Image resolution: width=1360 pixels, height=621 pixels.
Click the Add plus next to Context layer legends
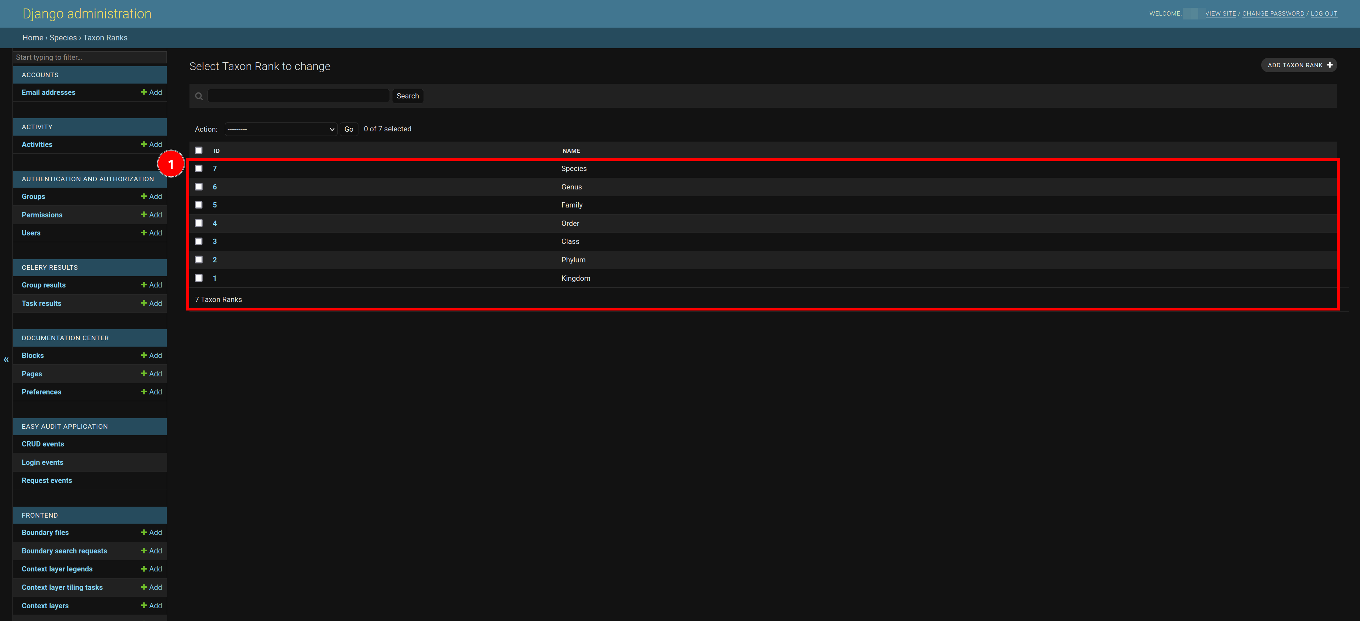pyautogui.click(x=151, y=569)
